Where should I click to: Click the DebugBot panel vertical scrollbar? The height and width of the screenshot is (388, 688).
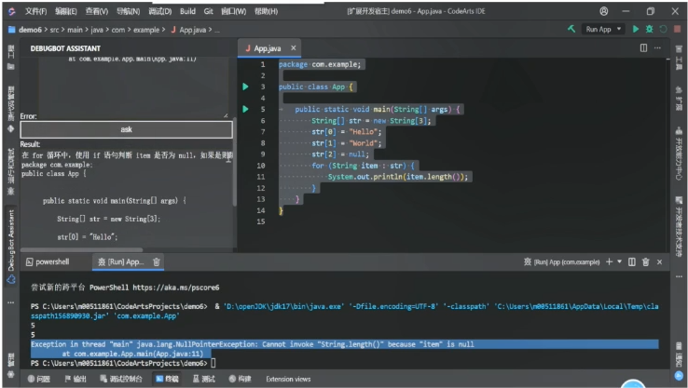pyautogui.click(x=235, y=162)
